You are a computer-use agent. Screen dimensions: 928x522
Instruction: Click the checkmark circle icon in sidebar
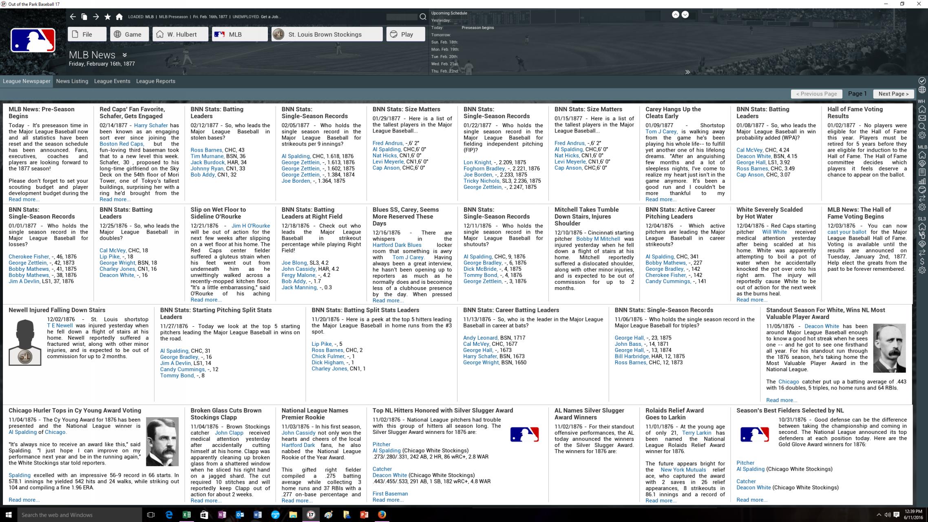922,81
